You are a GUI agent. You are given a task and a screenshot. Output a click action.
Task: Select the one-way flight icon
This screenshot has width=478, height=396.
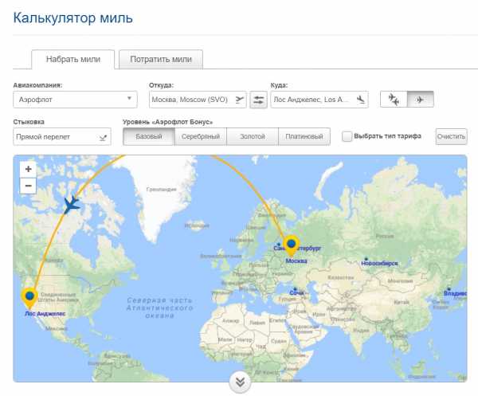(421, 100)
